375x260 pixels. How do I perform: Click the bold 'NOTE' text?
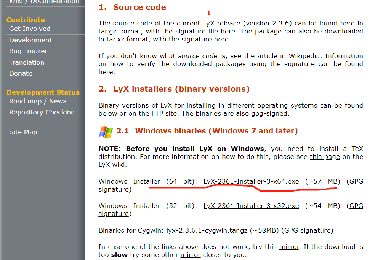pos(108,149)
